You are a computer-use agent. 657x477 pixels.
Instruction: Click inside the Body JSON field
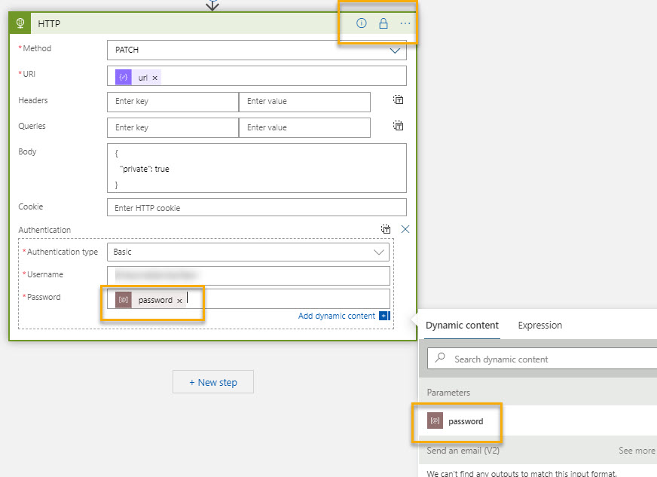(257, 168)
